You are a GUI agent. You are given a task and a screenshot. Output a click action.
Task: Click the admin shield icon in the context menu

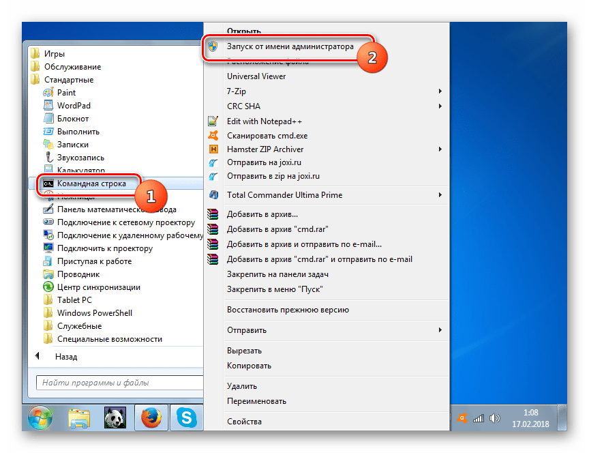point(213,46)
